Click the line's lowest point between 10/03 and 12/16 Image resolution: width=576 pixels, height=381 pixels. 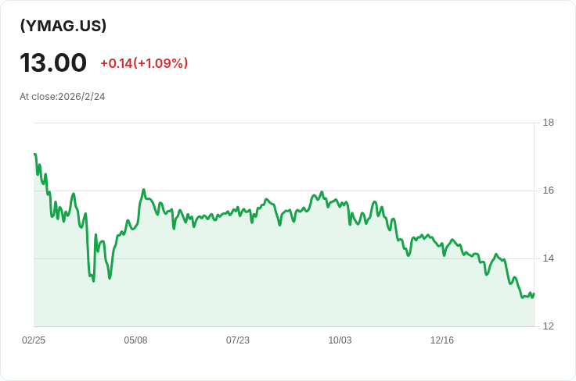409,255
